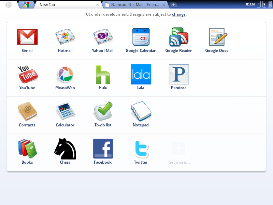Launch YouTube
This screenshot has height=205, width=273.
(27, 74)
